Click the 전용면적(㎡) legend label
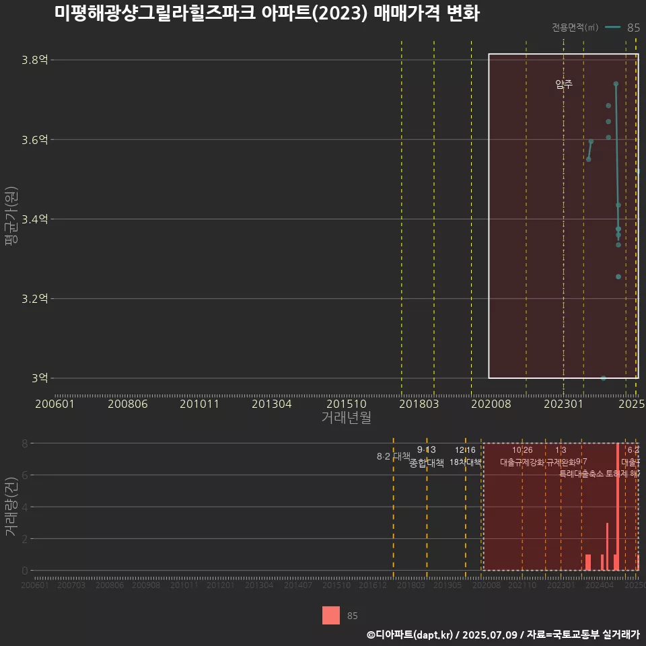The height and width of the screenshot is (646, 646). tap(575, 28)
